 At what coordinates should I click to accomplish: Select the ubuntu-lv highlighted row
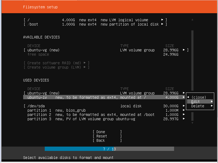104,97
